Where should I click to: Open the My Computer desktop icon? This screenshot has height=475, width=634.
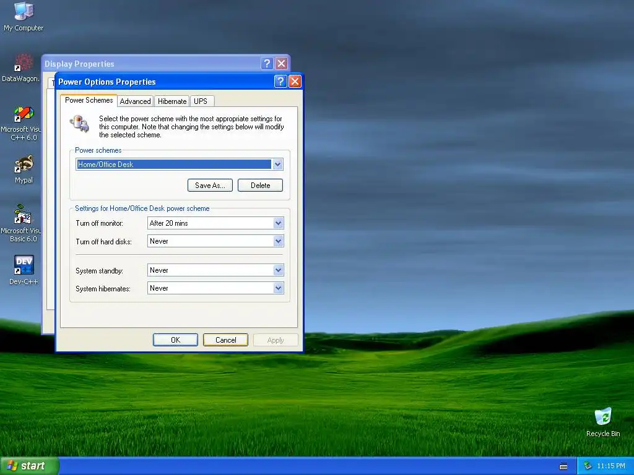24,16
